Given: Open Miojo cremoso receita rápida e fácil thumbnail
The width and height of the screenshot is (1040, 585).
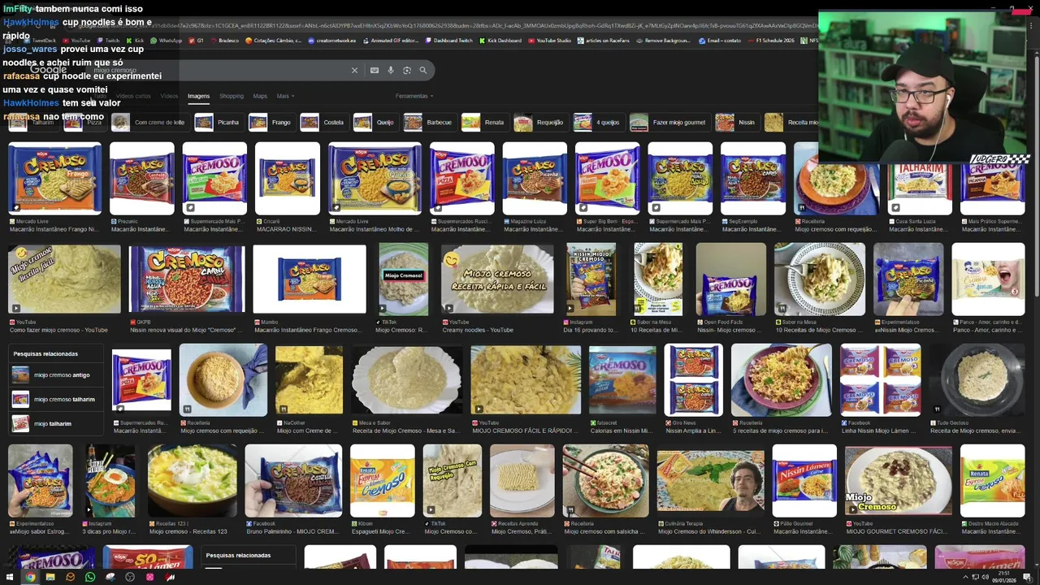Looking at the screenshot, I should point(497,279).
